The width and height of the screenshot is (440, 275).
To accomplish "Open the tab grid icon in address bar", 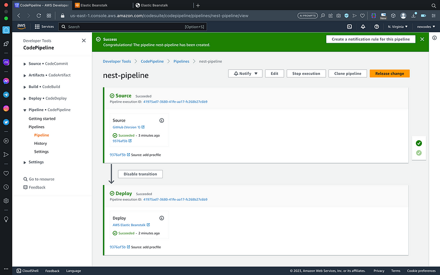I will click(49, 16).
